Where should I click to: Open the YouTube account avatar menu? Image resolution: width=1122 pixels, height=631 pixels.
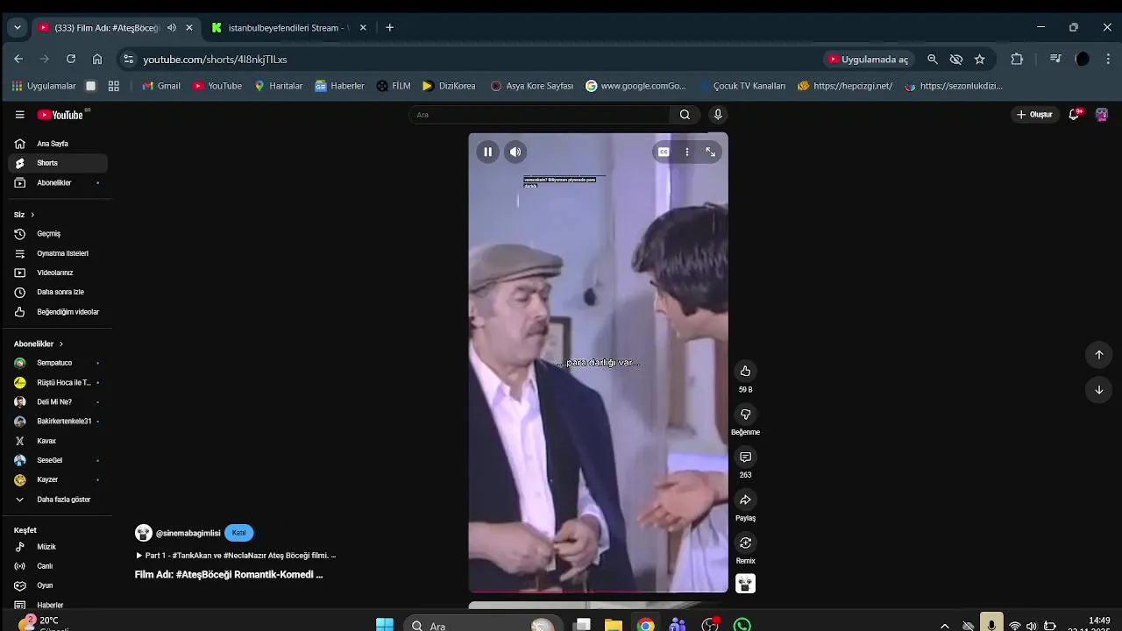(1102, 115)
